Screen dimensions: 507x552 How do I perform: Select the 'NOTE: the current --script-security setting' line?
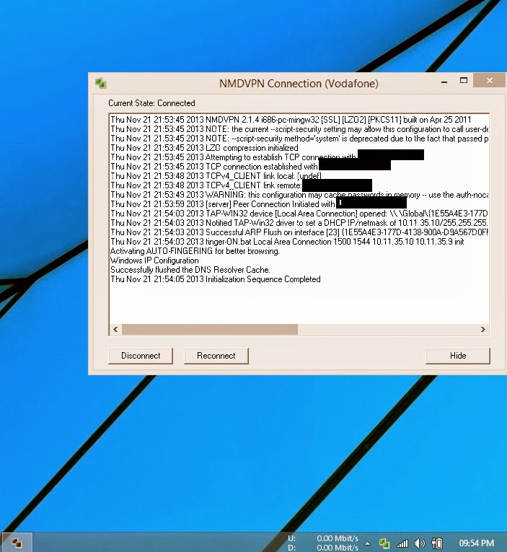coord(299,129)
